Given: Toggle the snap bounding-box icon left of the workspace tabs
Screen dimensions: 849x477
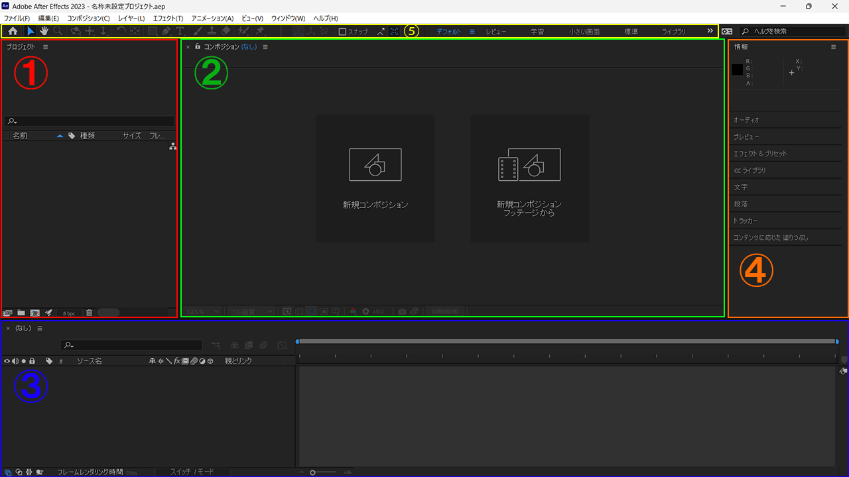Looking at the screenshot, I should (395, 31).
